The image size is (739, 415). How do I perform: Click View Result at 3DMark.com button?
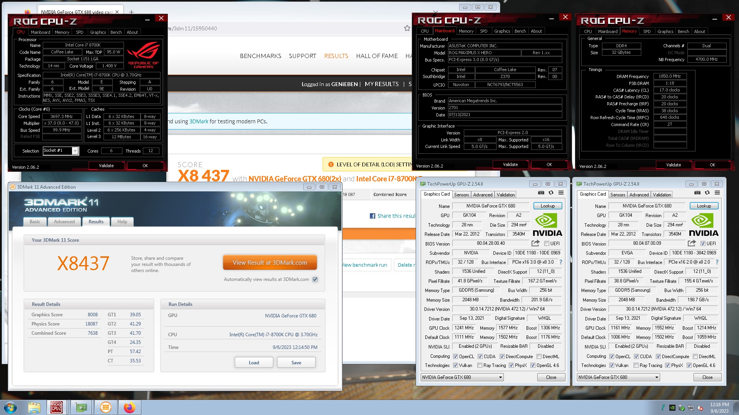pos(270,262)
